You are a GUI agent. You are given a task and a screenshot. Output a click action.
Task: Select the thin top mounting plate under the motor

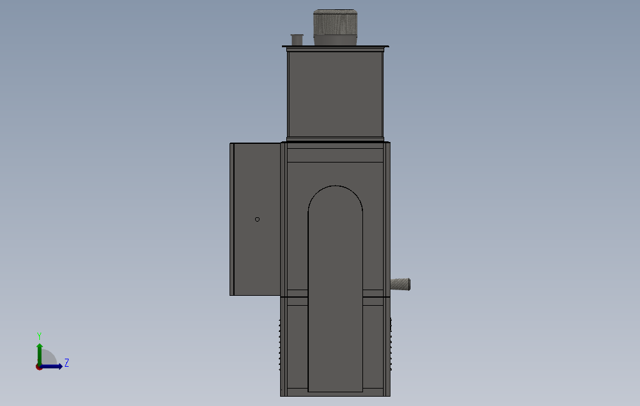(x=335, y=47)
